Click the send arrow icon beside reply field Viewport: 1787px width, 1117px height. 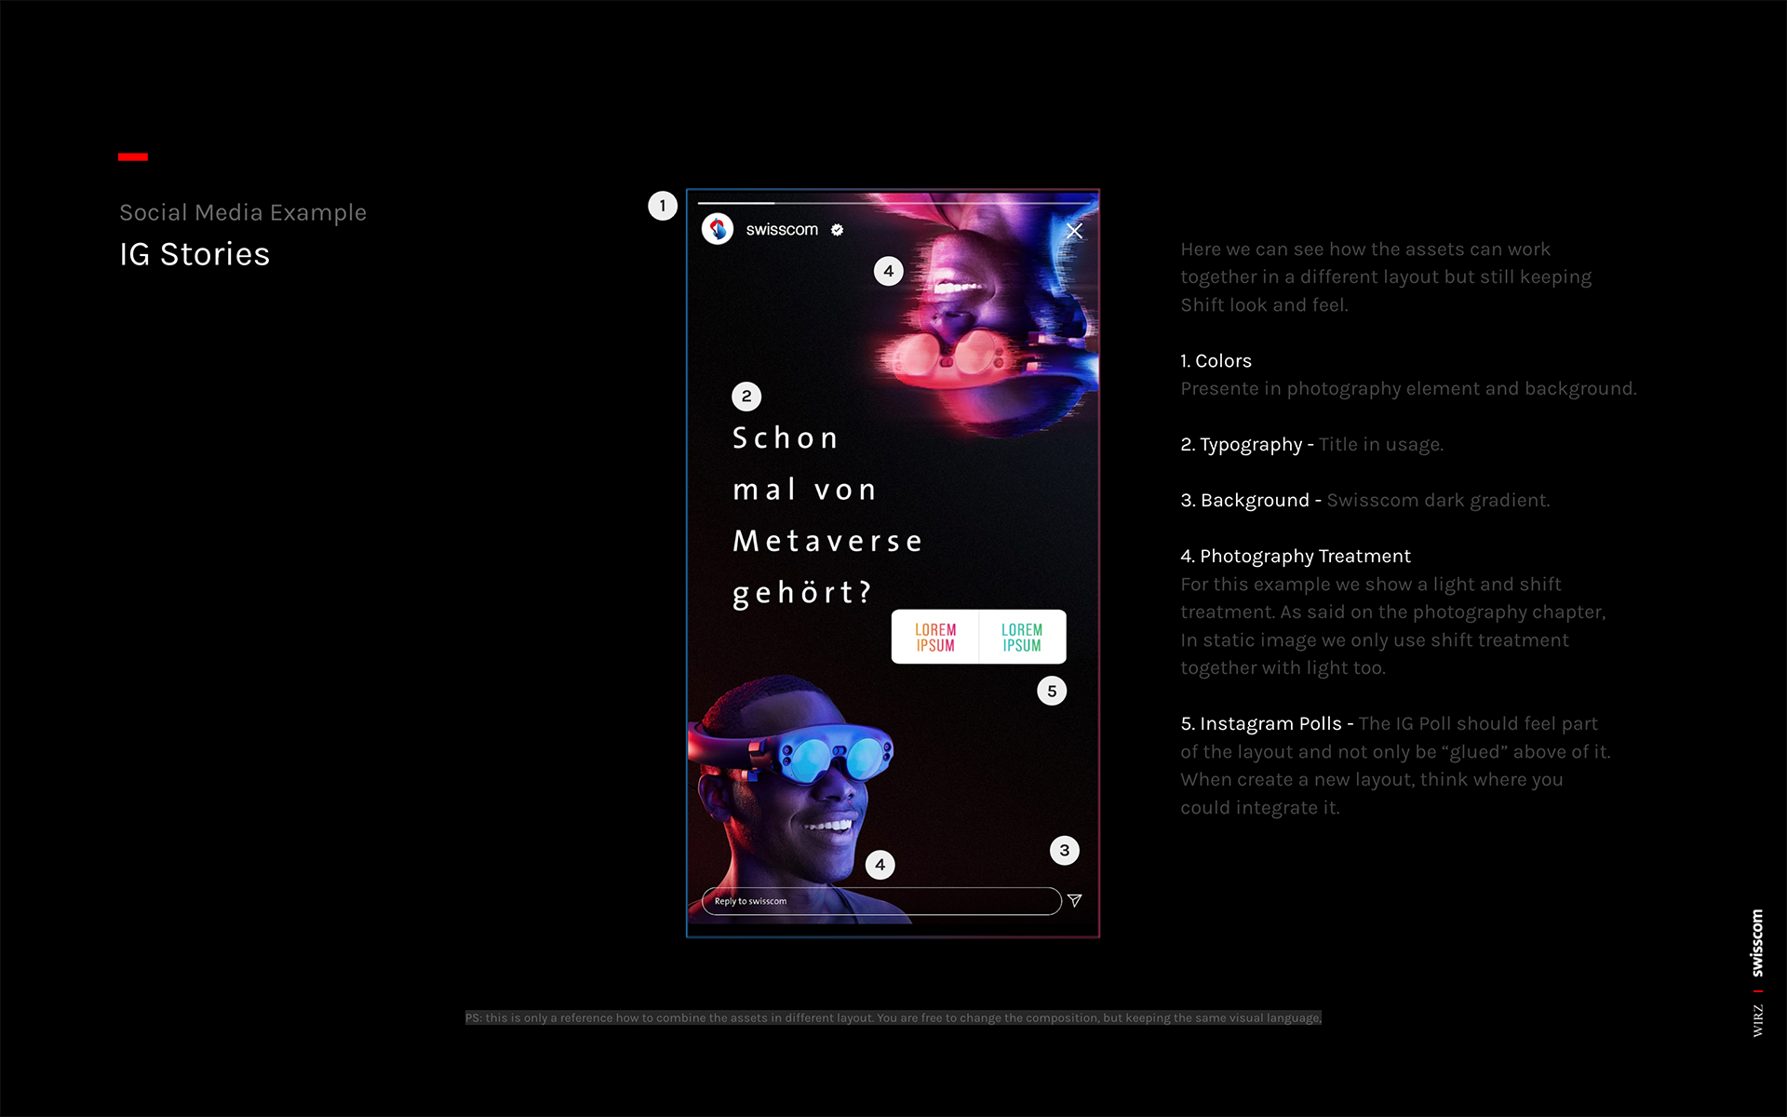pyautogui.click(x=1074, y=900)
